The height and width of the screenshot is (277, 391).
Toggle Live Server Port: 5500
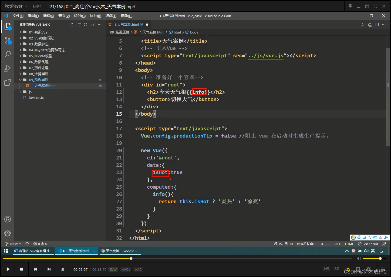[368, 244]
